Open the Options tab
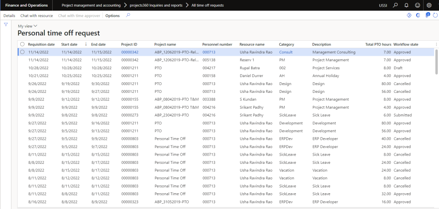This screenshot has height=209, width=439. pyautogui.click(x=112, y=16)
